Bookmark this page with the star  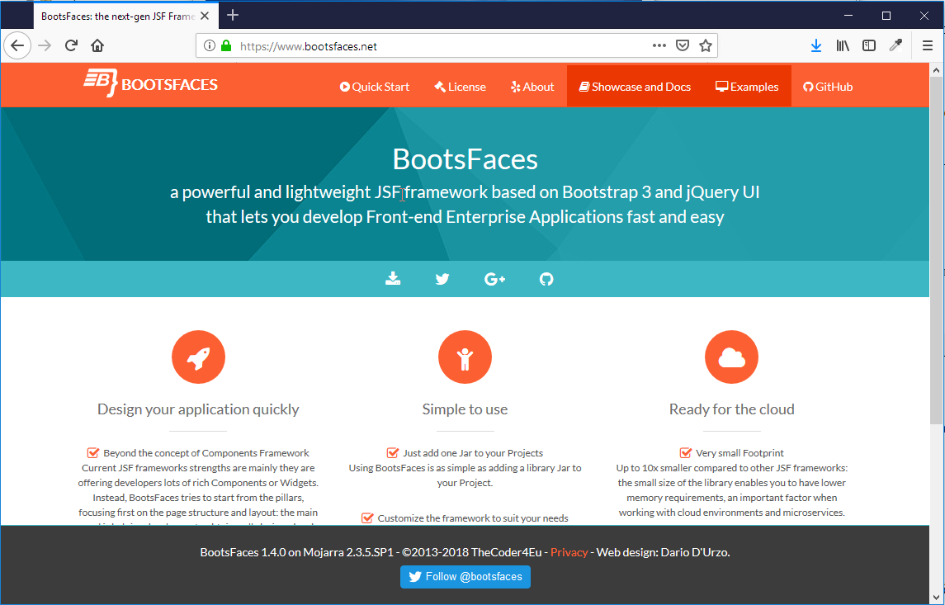pyautogui.click(x=706, y=45)
